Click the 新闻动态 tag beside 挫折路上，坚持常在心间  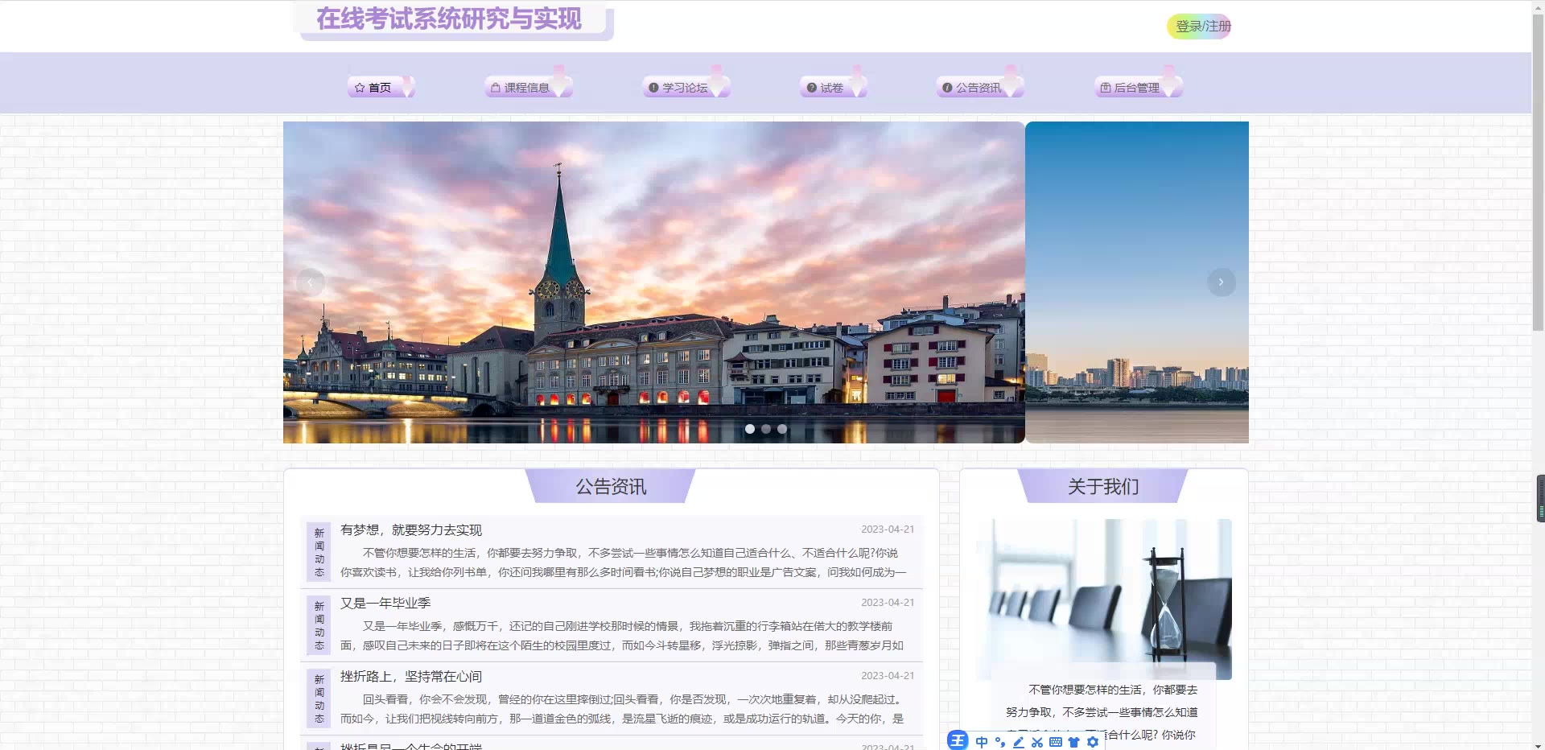(x=319, y=698)
